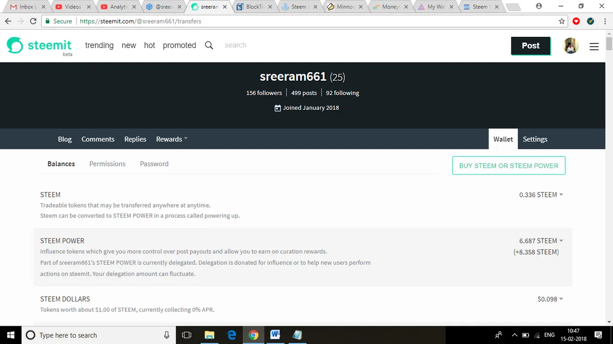Click the red extension icon in Chrome toolbar
Screen dimensions: 613x344
point(576,21)
